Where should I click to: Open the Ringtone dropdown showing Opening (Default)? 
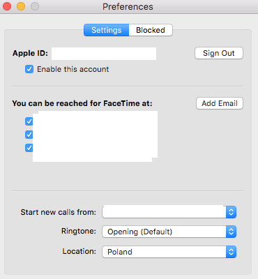pyautogui.click(x=169, y=232)
